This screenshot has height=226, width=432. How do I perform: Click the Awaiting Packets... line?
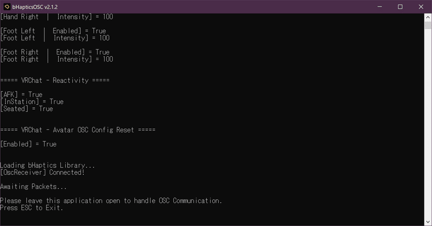(33, 187)
